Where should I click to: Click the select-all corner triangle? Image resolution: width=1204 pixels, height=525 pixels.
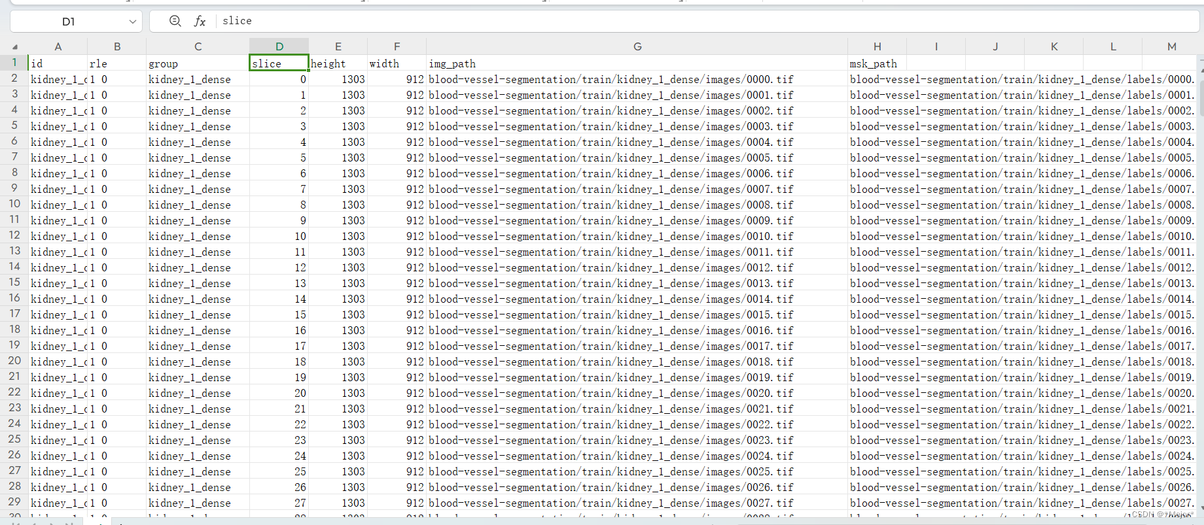click(x=14, y=46)
